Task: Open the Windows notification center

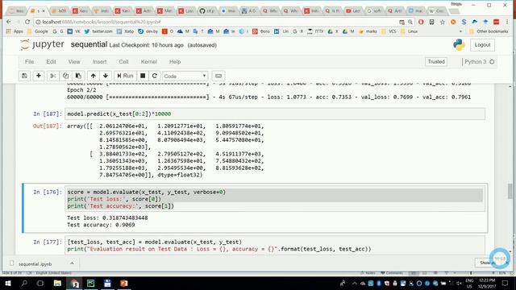Action: [506, 283]
